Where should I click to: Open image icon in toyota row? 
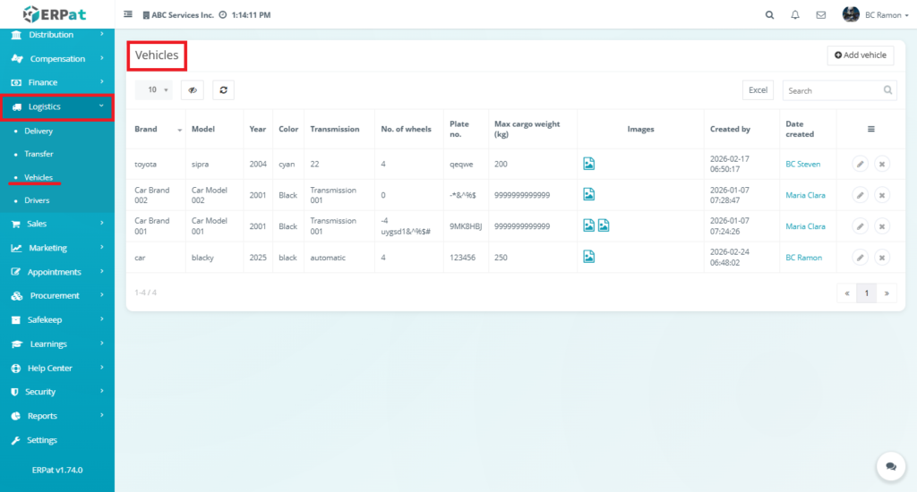(589, 164)
